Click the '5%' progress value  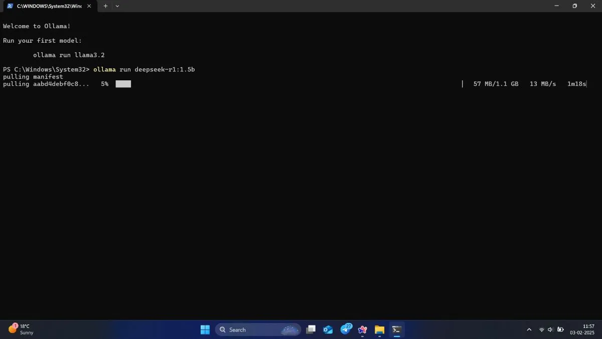(x=104, y=84)
